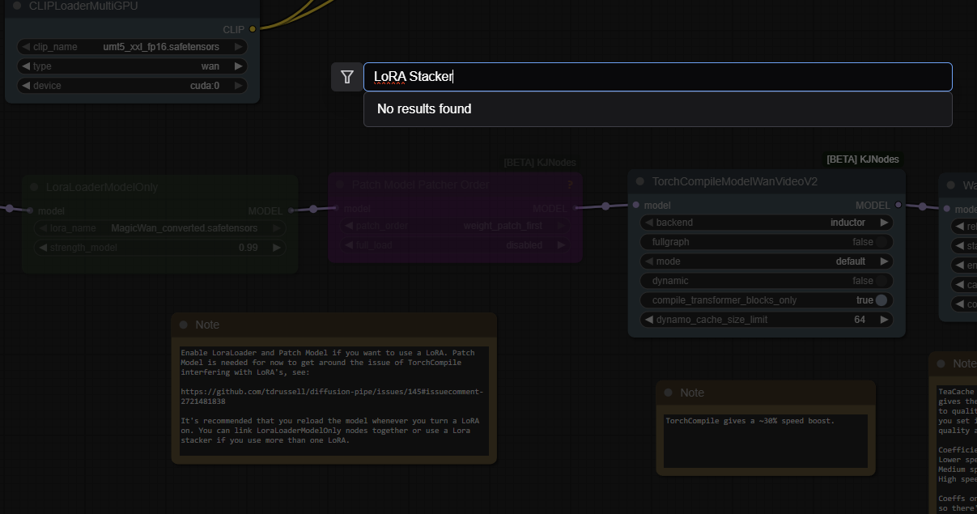Click model input connector on Wa node
977x514 pixels.
coord(946,209)
